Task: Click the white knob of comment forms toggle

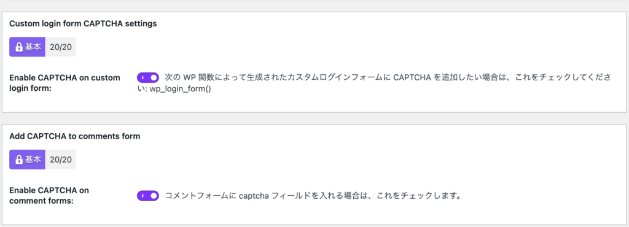Action: 154,196
